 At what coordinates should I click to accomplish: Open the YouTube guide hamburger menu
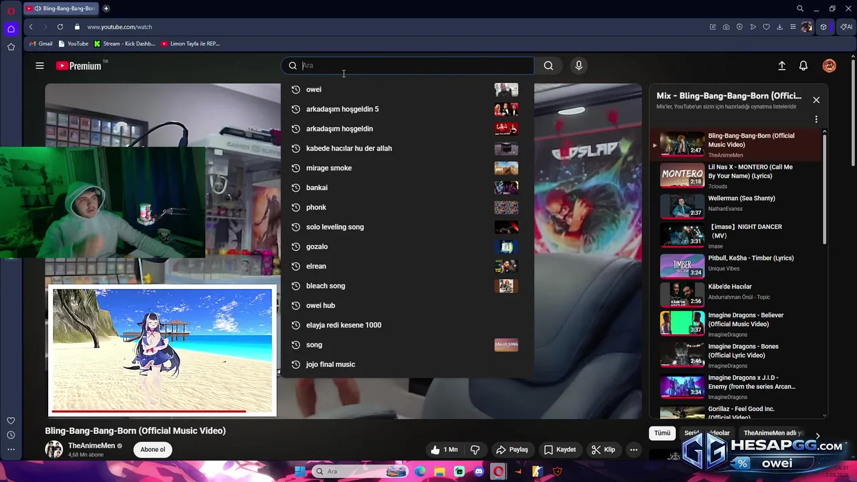point(40,66)
